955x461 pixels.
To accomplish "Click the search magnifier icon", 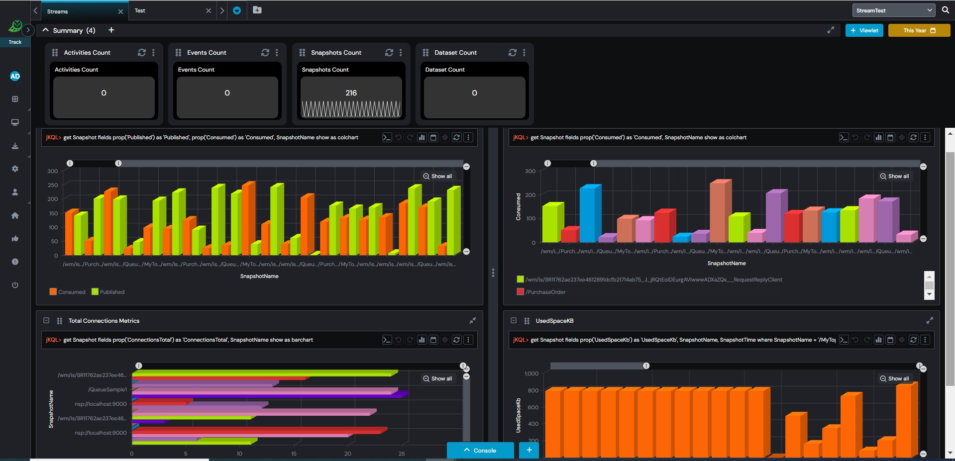I will (945, 10).
